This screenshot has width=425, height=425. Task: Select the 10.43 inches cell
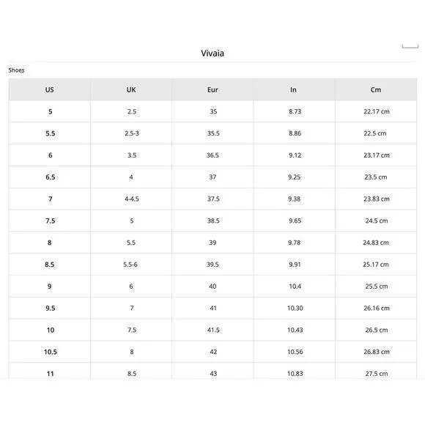(x=294, y=330)
